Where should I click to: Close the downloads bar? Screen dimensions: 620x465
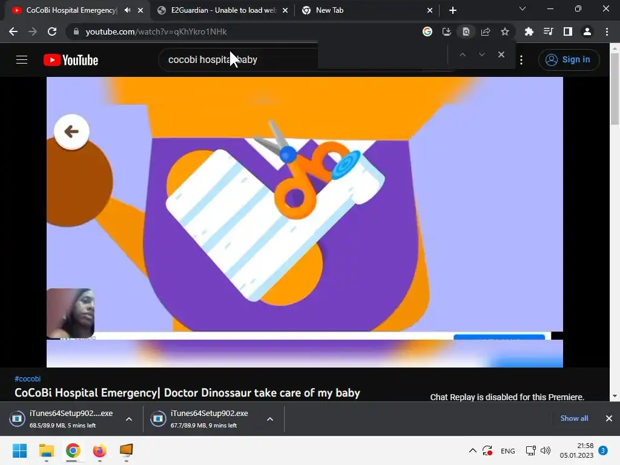pos(609,418)
